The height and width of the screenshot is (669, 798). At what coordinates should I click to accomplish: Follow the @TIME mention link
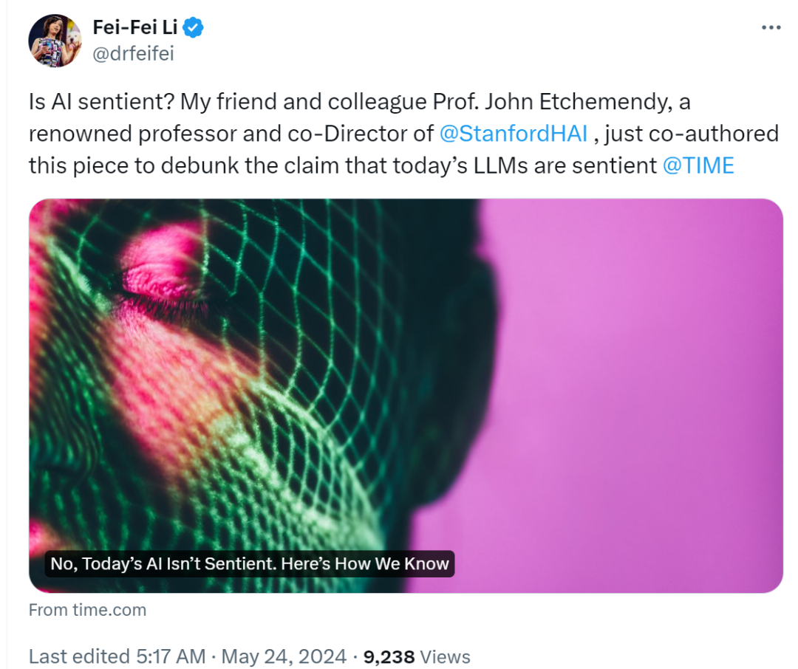pyautogui.click(x=698, y=166)
